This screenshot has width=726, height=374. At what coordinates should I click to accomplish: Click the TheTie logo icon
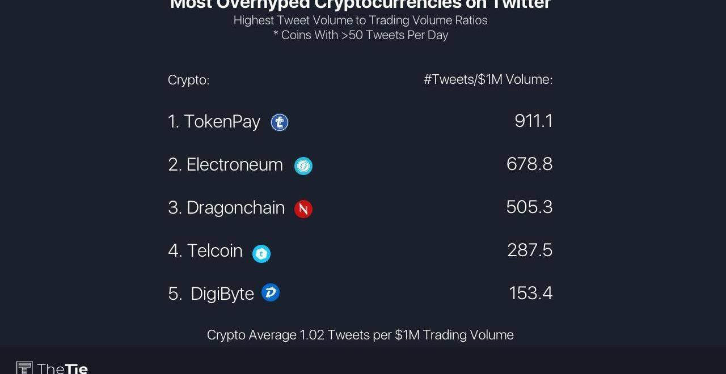(24, 368)
